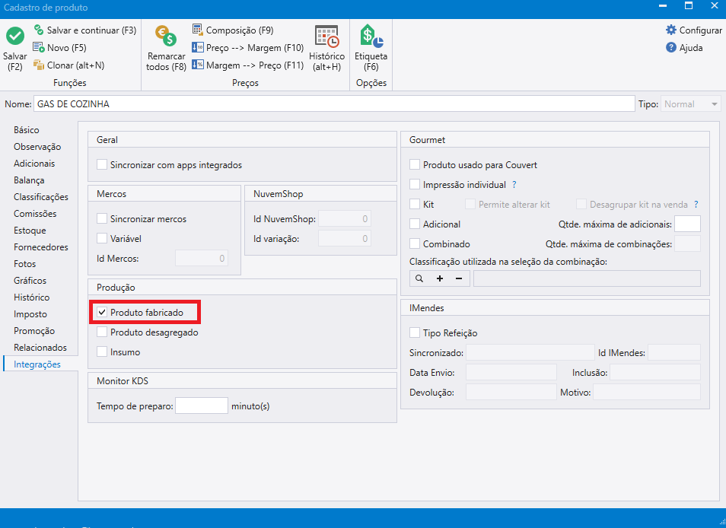The image size is (726, 528).
Task: Open the Estoque tab
Action: pyautogui.click(x=30, y=231)
